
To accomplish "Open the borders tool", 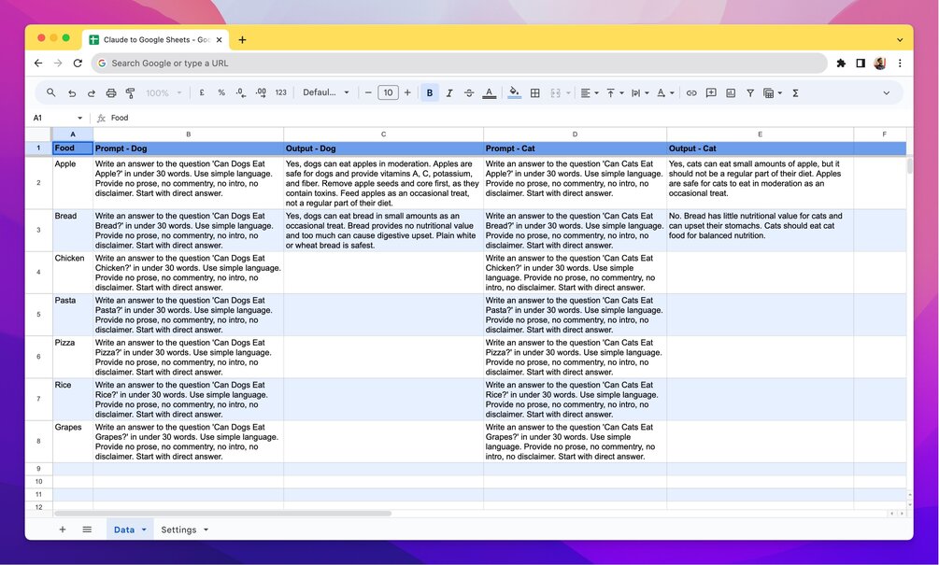I will 535,92.
